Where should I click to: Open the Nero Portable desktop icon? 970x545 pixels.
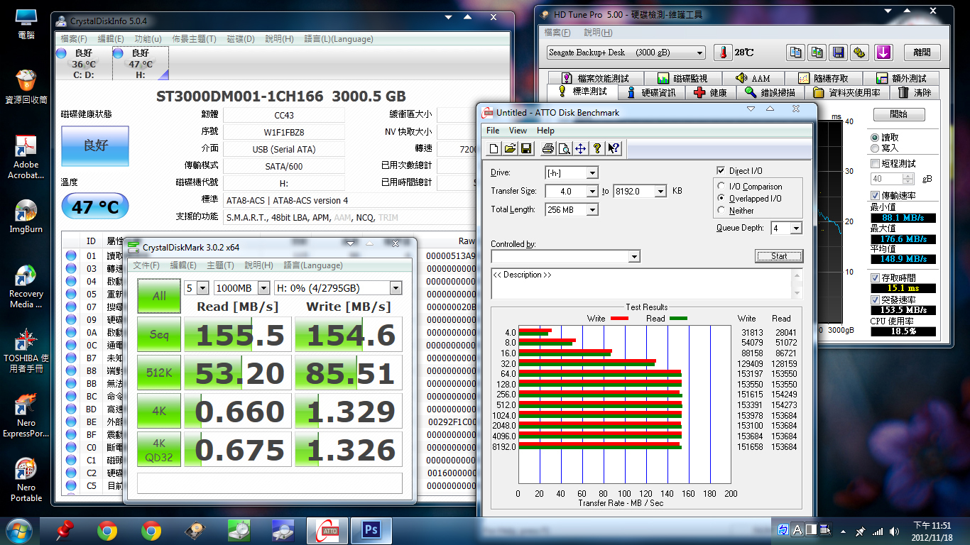coord(26,480)
